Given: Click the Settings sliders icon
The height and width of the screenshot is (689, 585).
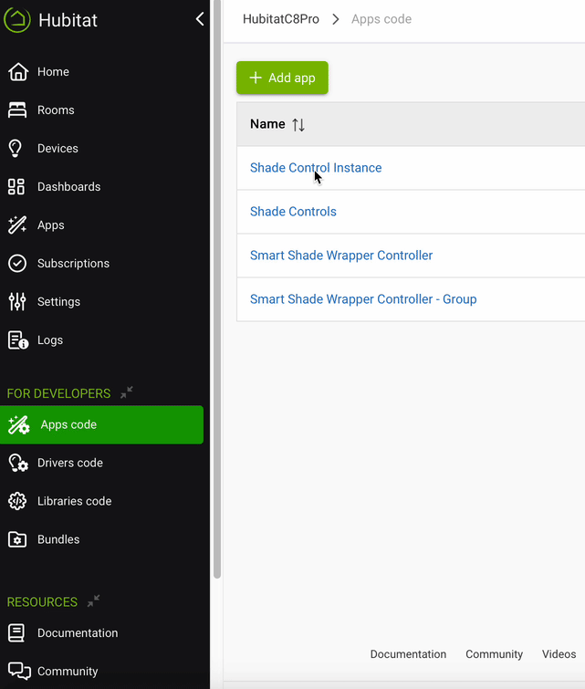Looking at the screenshot, I should coord(17,301).
